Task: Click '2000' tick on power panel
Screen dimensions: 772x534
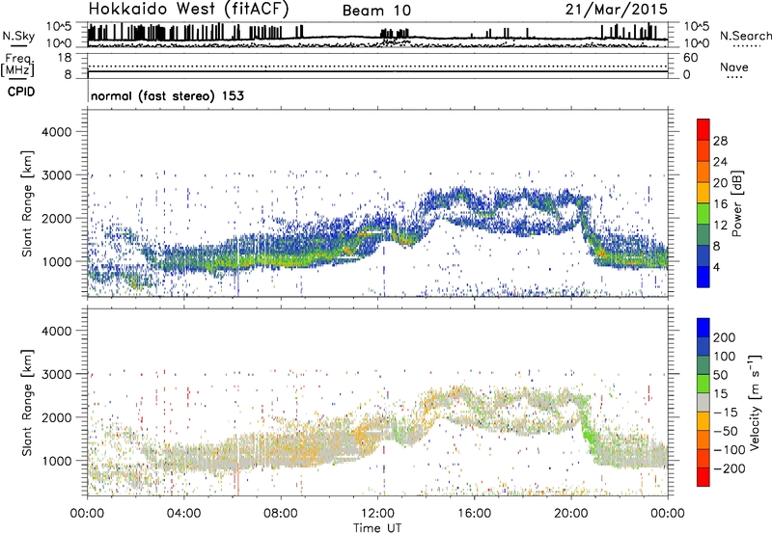Action: [57, 218]
